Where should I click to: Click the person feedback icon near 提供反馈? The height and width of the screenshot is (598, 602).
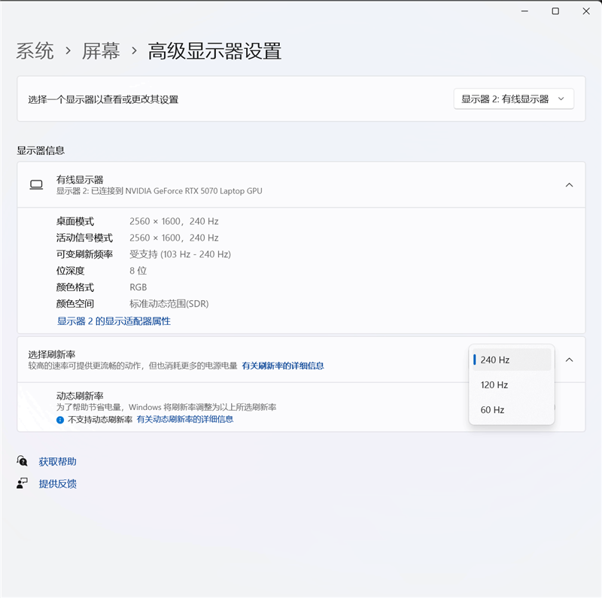point(22,484)
